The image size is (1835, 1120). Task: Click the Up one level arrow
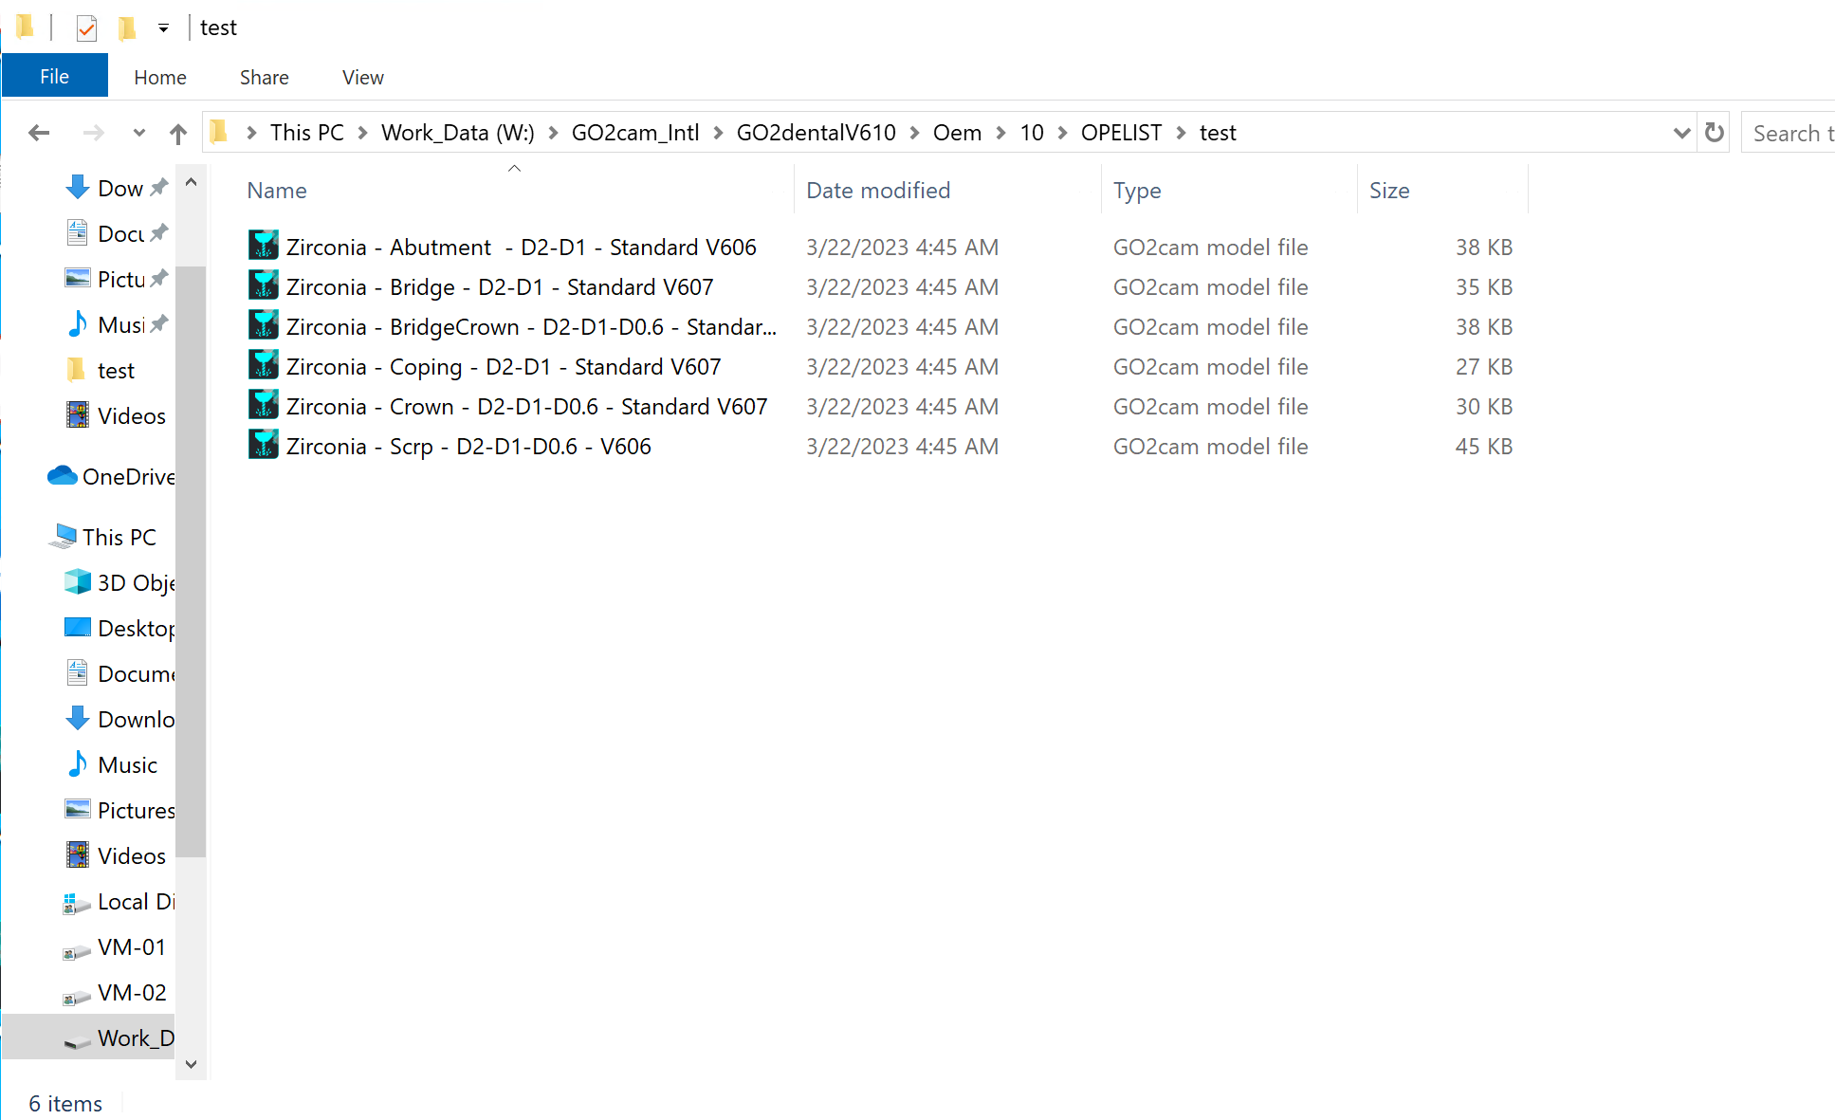[x=177, y=133]
